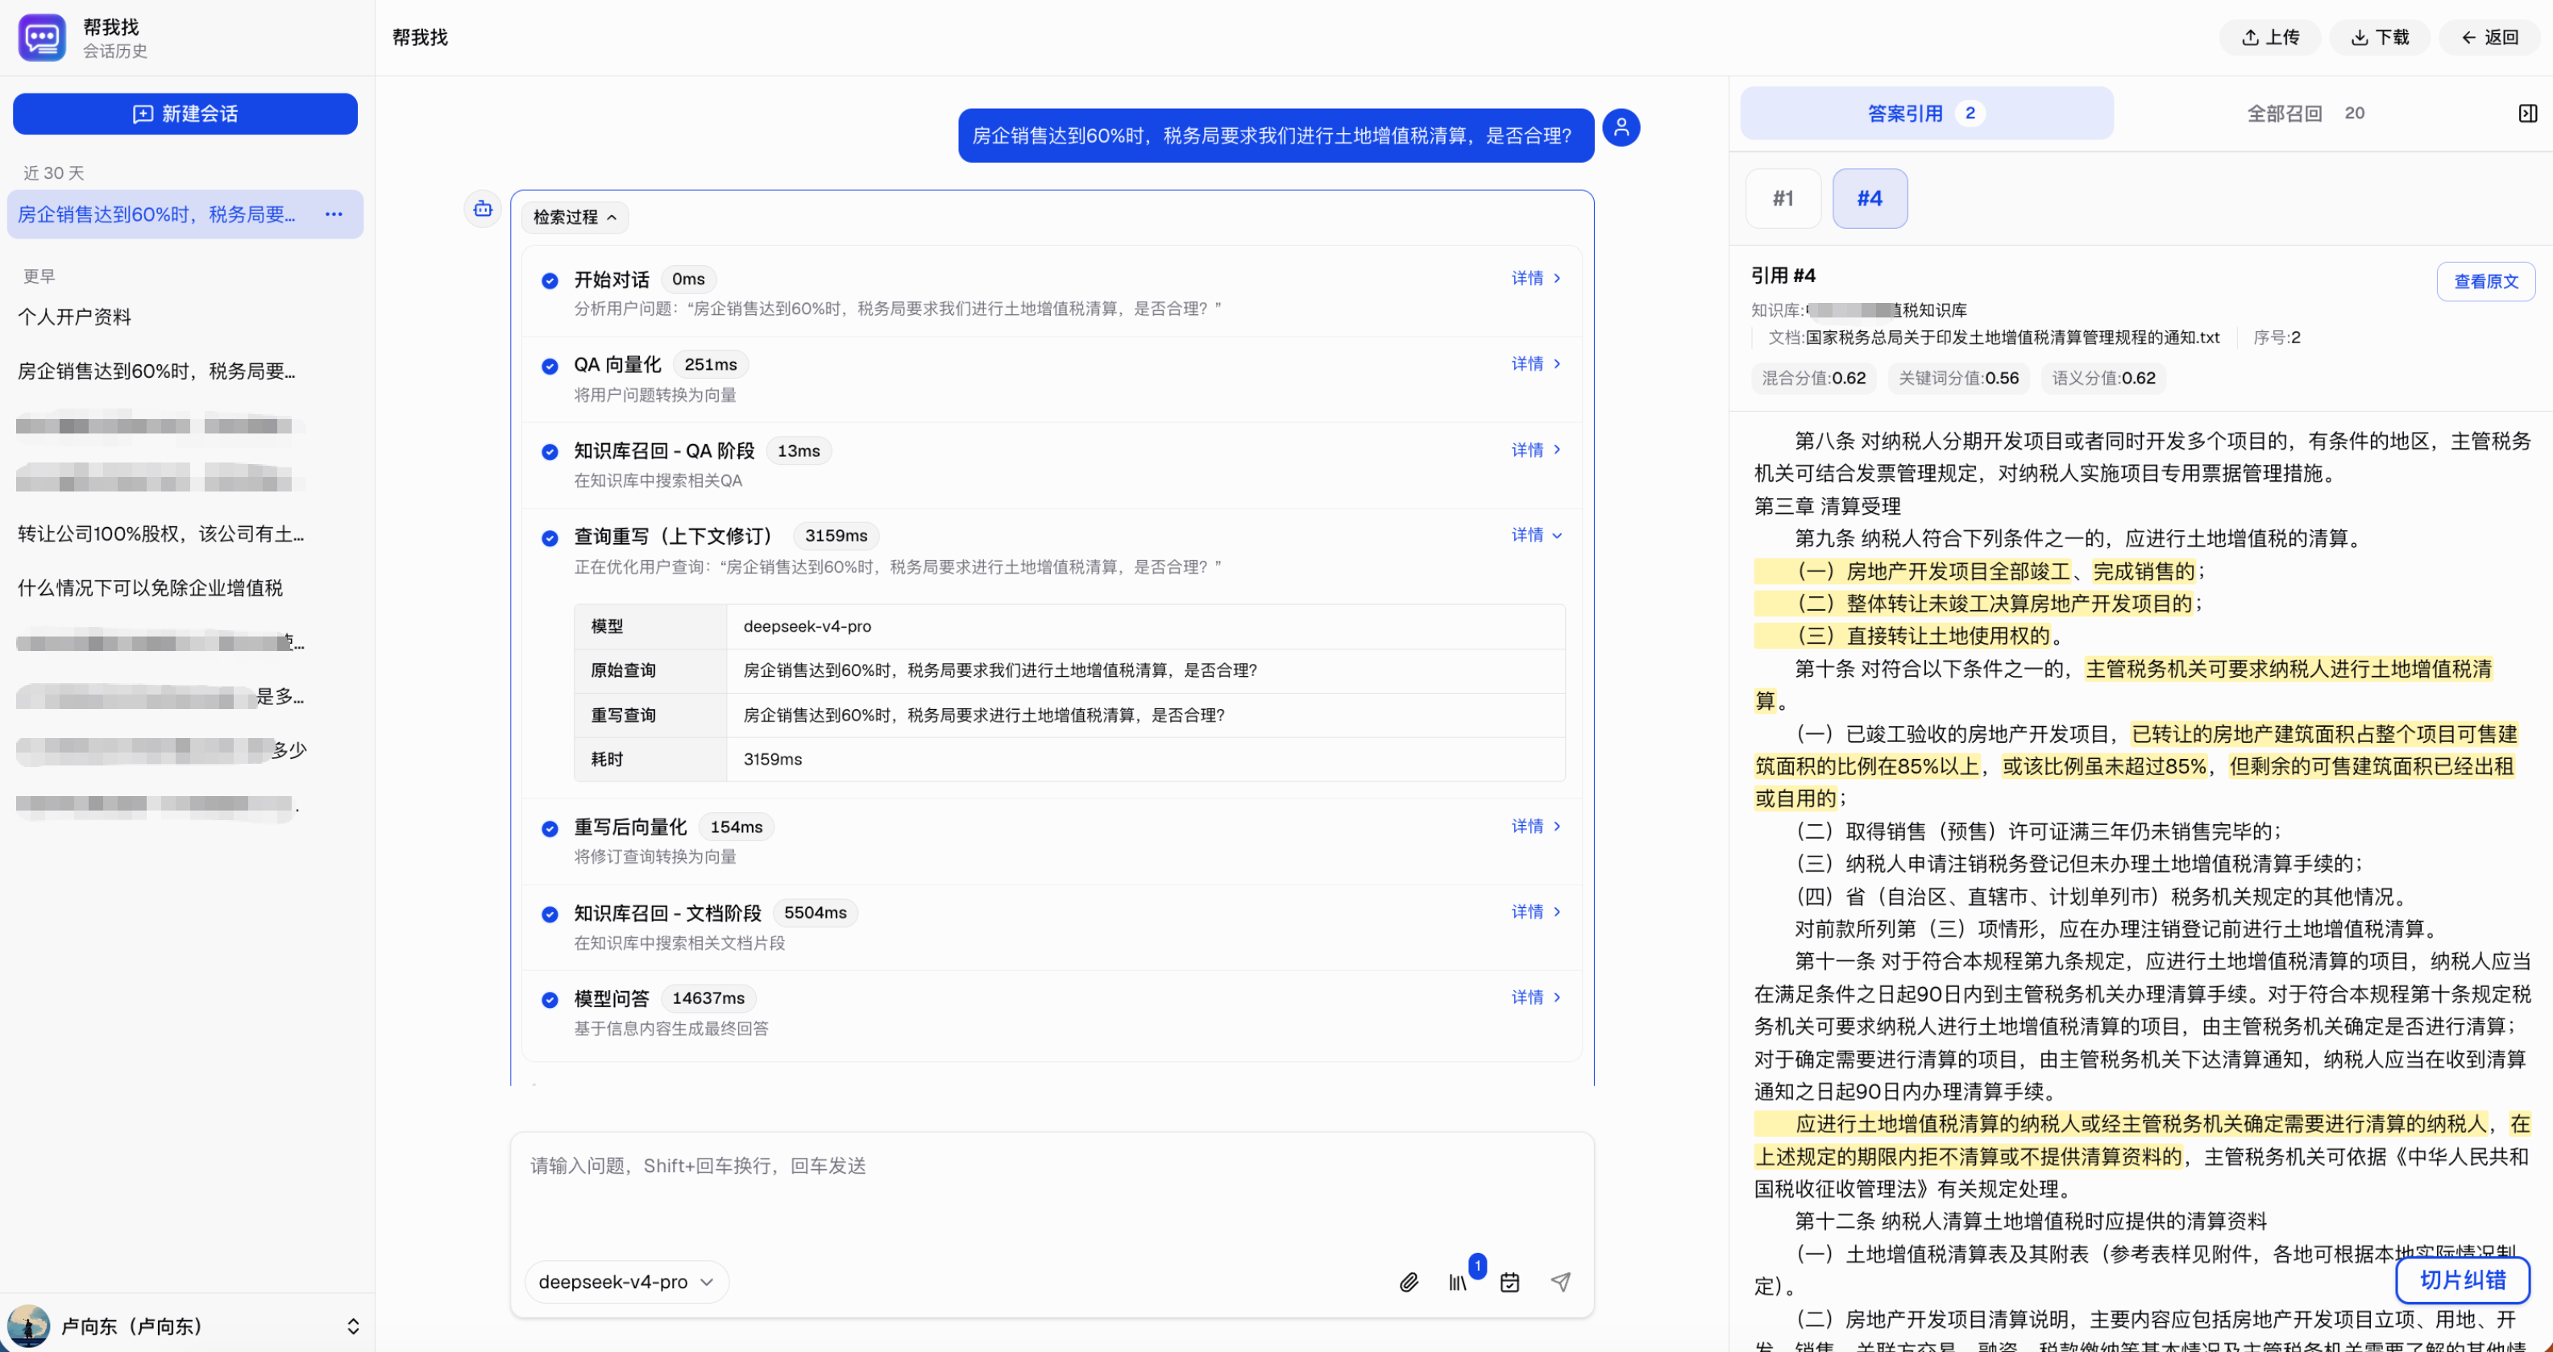Click the user profile icon beside the question bubble
The image size is (2553, 1352).
tap(1621, 128)
